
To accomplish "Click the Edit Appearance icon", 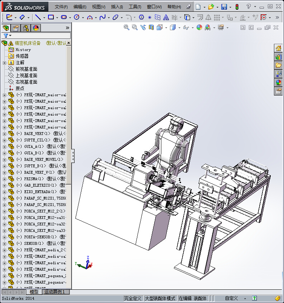I will [199, 27].
